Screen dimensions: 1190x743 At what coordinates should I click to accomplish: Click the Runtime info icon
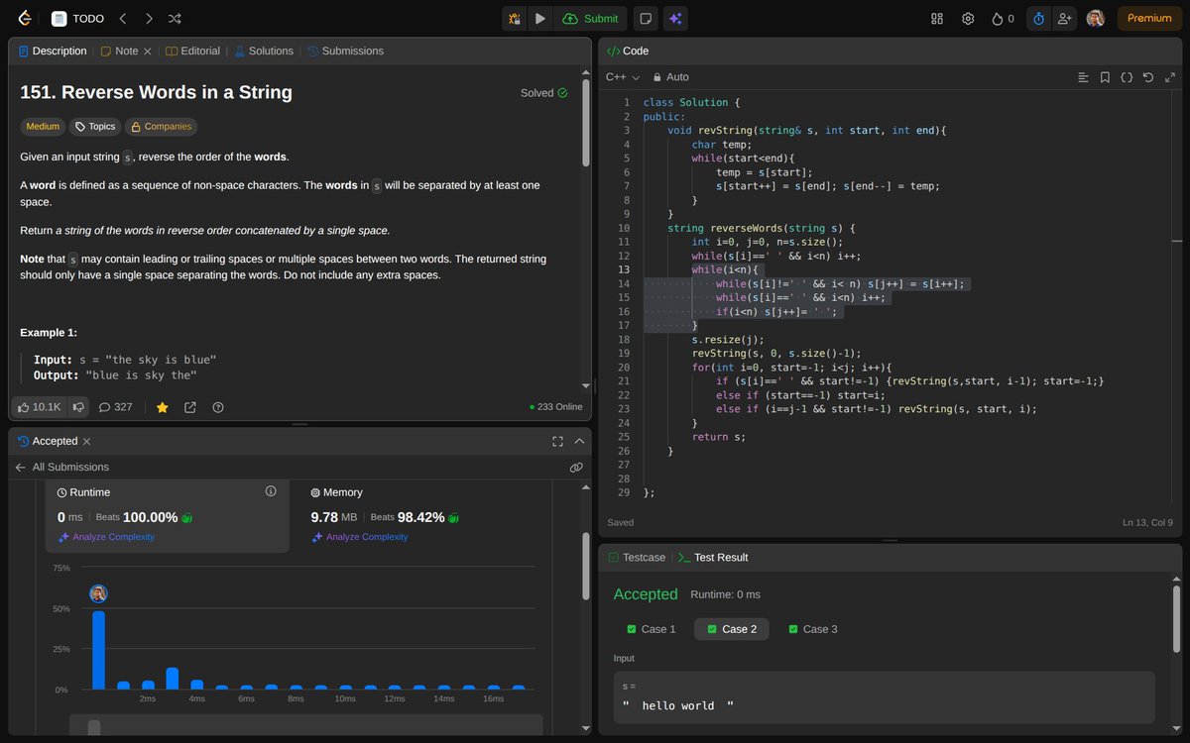pyautogui.click(x=271, y=491)
